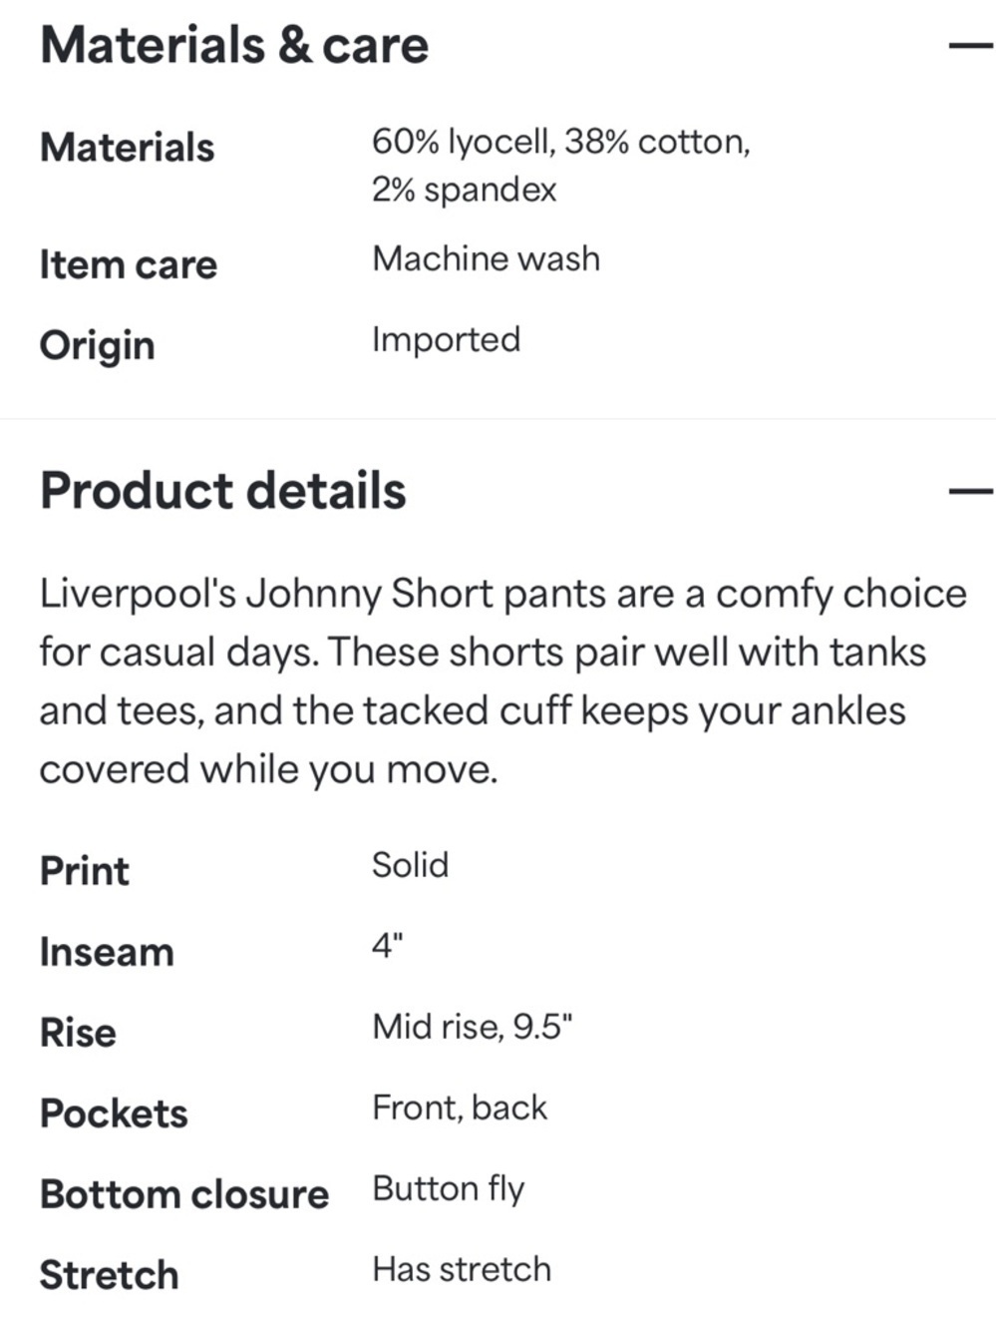
Task: Select the Print label
Action: (x=85, y=871)
